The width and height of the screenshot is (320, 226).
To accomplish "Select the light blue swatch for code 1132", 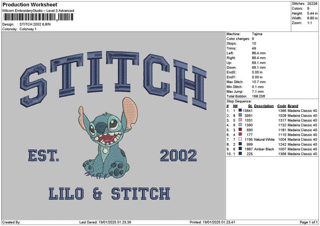I will click(x=240, y=125).
